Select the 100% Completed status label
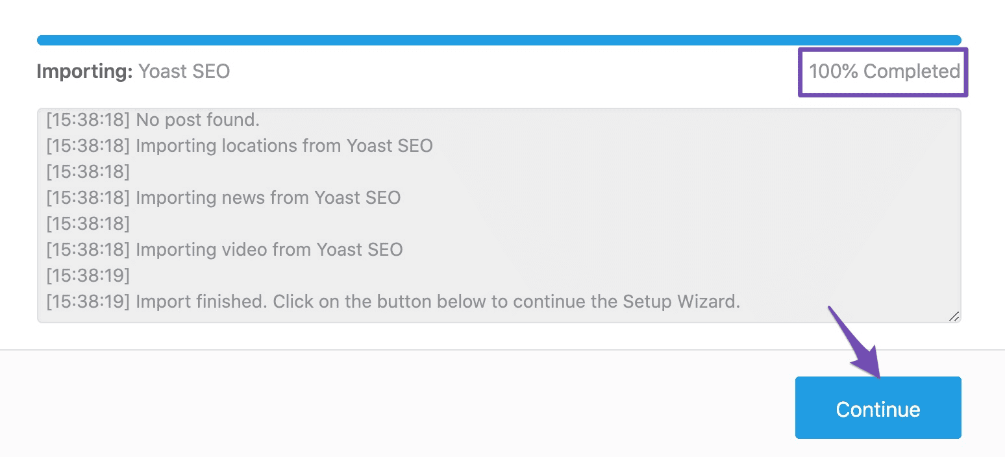 [882, 71]
